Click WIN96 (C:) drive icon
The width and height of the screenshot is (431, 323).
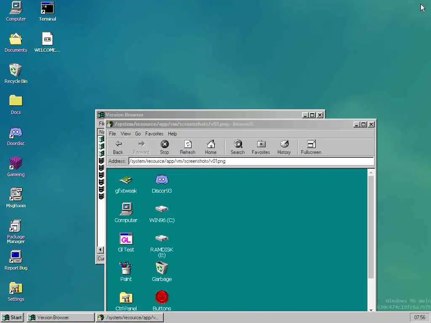pos(162,213)
